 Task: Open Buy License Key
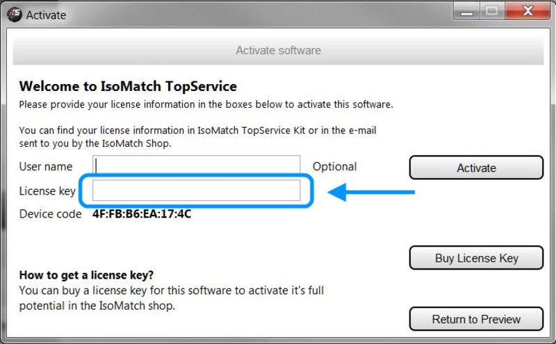click(x=476, y=258)
